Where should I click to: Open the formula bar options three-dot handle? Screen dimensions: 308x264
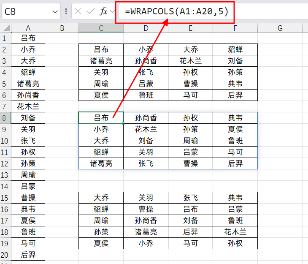pos(66,11)
